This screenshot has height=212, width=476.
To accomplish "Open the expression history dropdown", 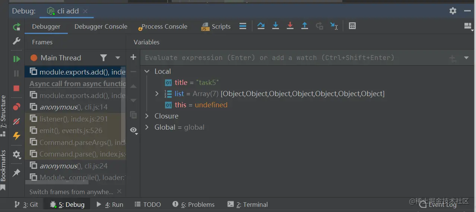I will pos(466,58).
